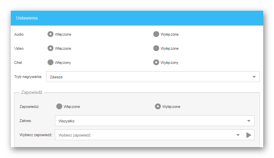Viewport: 274px width, 158px height.
Task: Click the Audio row label
Action: (x=19, y=34)
